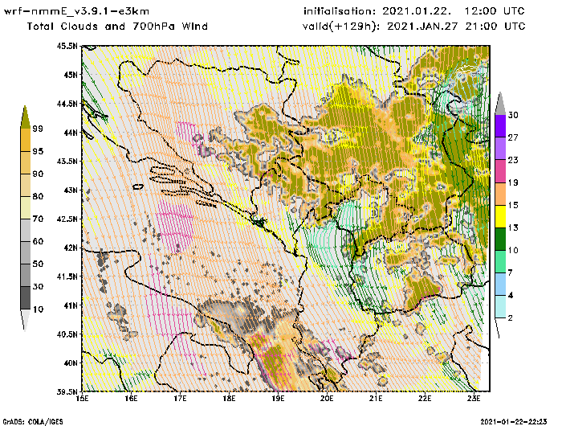Click the 44N latitude label
The width and height of the screenshot is (562, 426).
pos(70,133)
